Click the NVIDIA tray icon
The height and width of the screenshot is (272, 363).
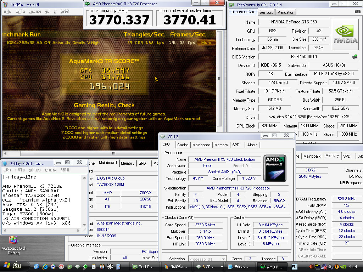click(x=343, y=267)
